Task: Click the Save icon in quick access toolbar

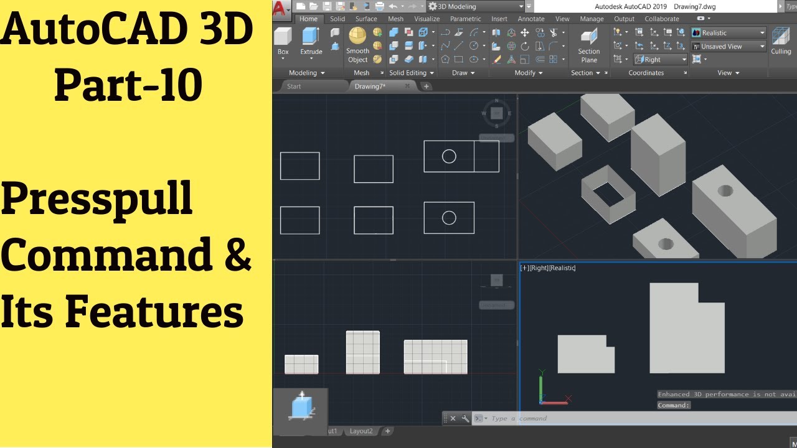Action: point(327,6)
